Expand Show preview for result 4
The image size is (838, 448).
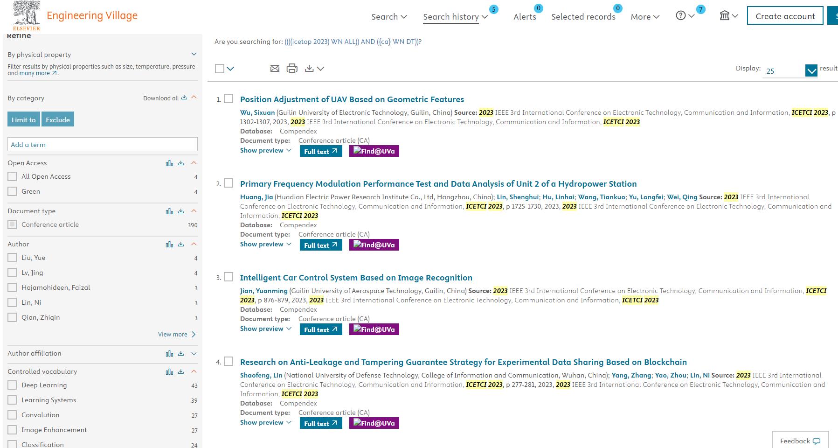(266, 422)
